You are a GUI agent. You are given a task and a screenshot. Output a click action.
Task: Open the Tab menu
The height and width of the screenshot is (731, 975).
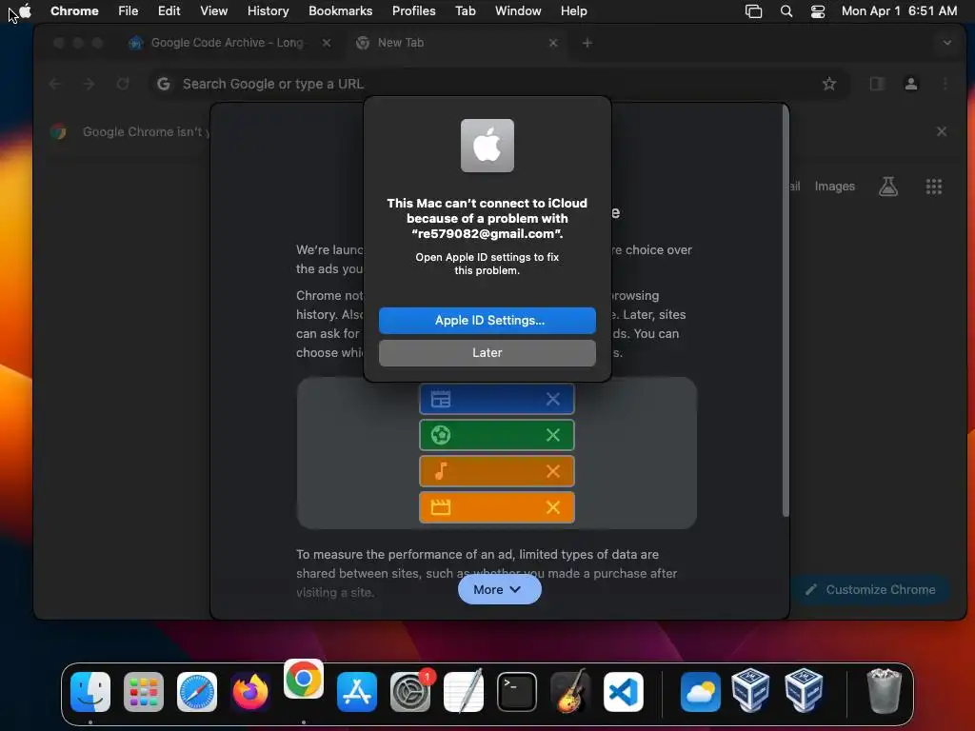465,10
